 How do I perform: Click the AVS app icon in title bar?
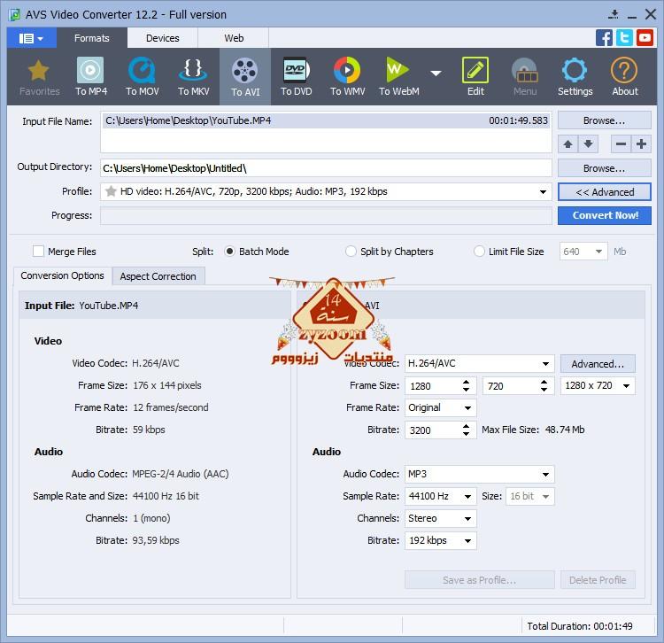(15, 15)
